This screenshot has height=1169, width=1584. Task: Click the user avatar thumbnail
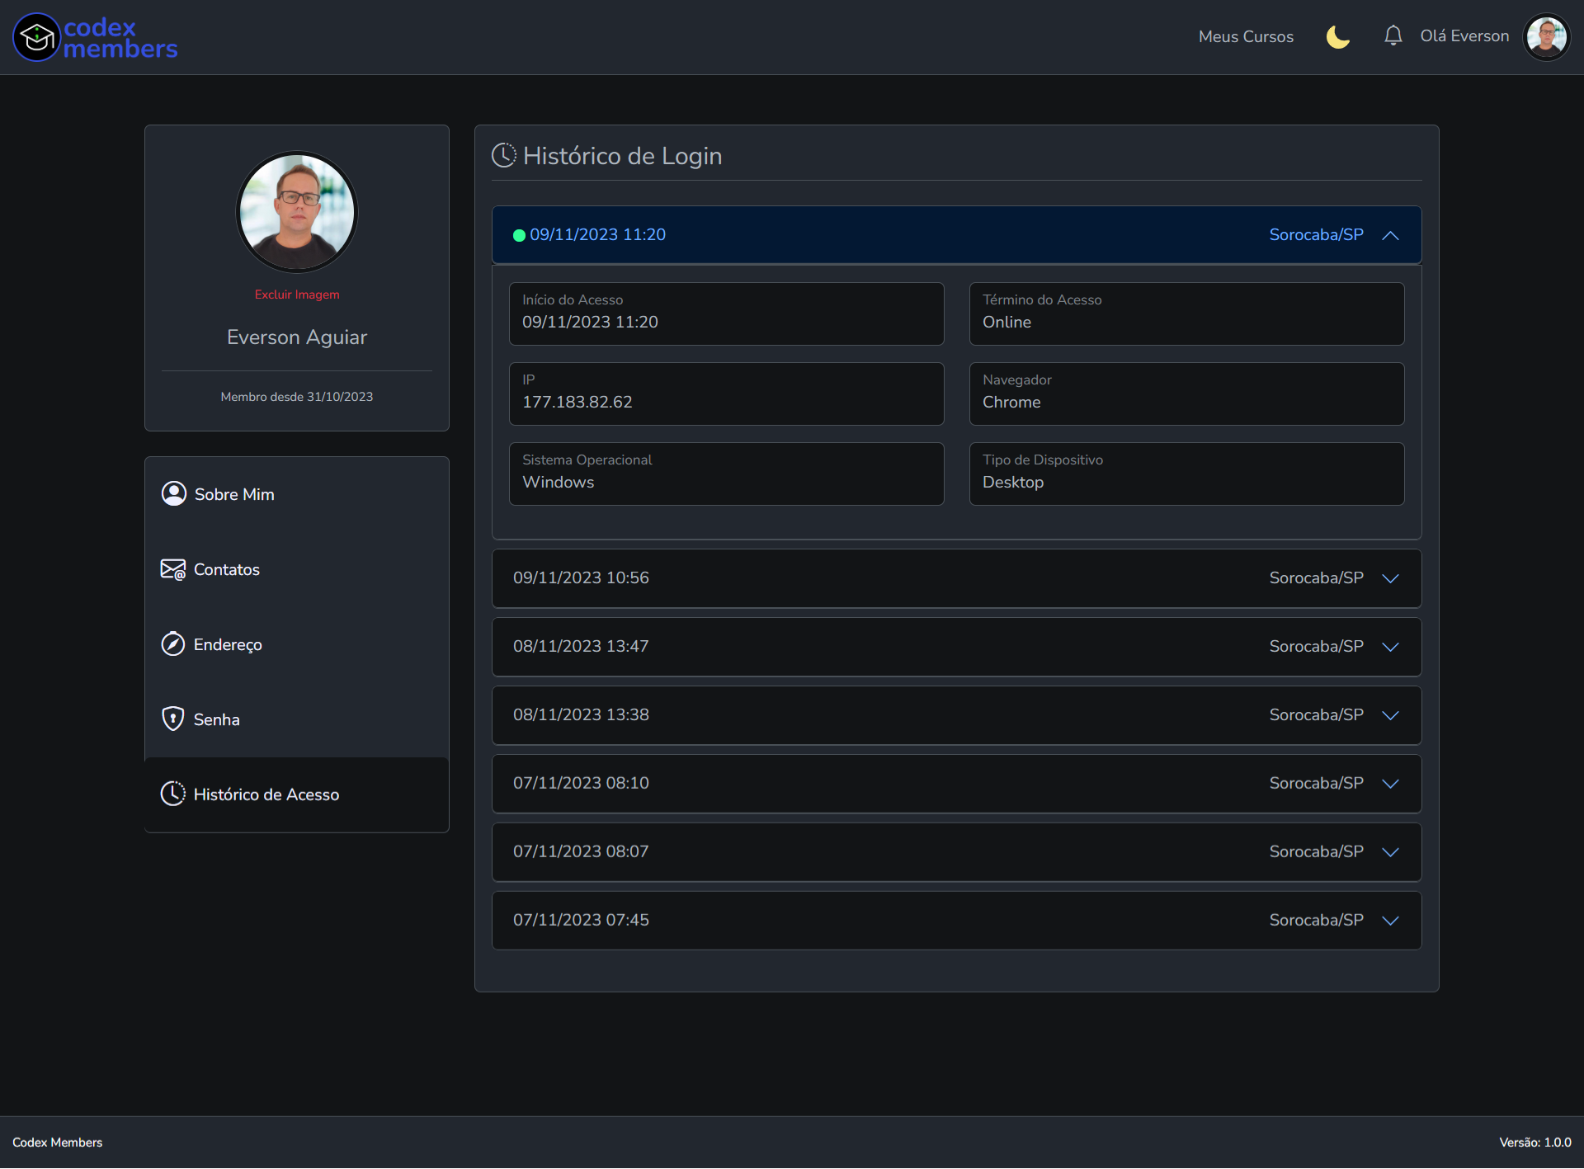point(1547,36)
